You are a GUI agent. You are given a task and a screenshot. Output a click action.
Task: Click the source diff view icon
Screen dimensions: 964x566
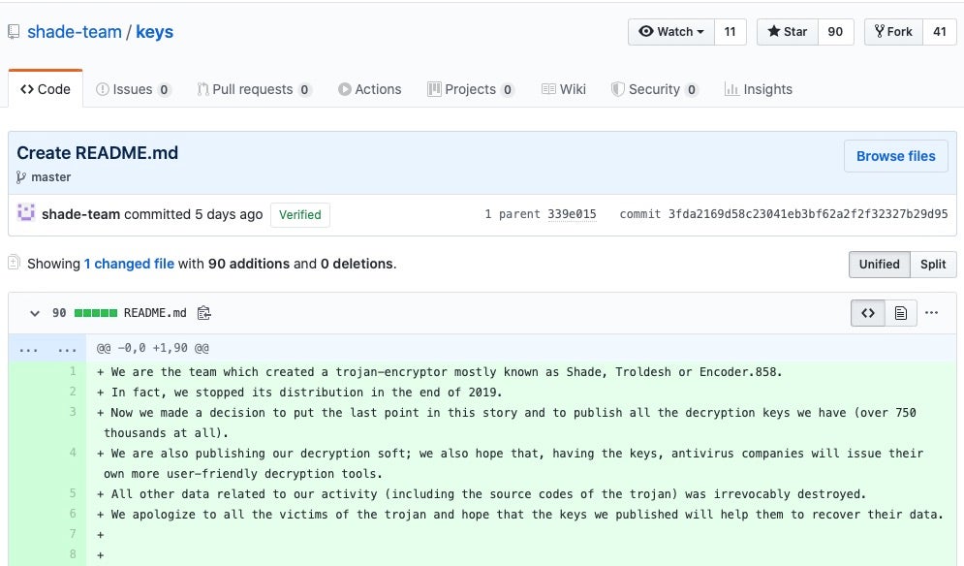point(868,313)
